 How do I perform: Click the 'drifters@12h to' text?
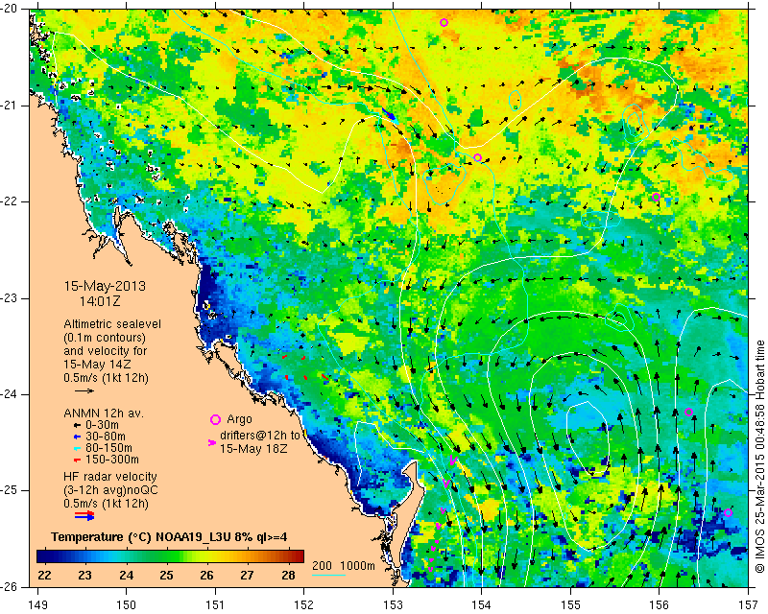260,435
